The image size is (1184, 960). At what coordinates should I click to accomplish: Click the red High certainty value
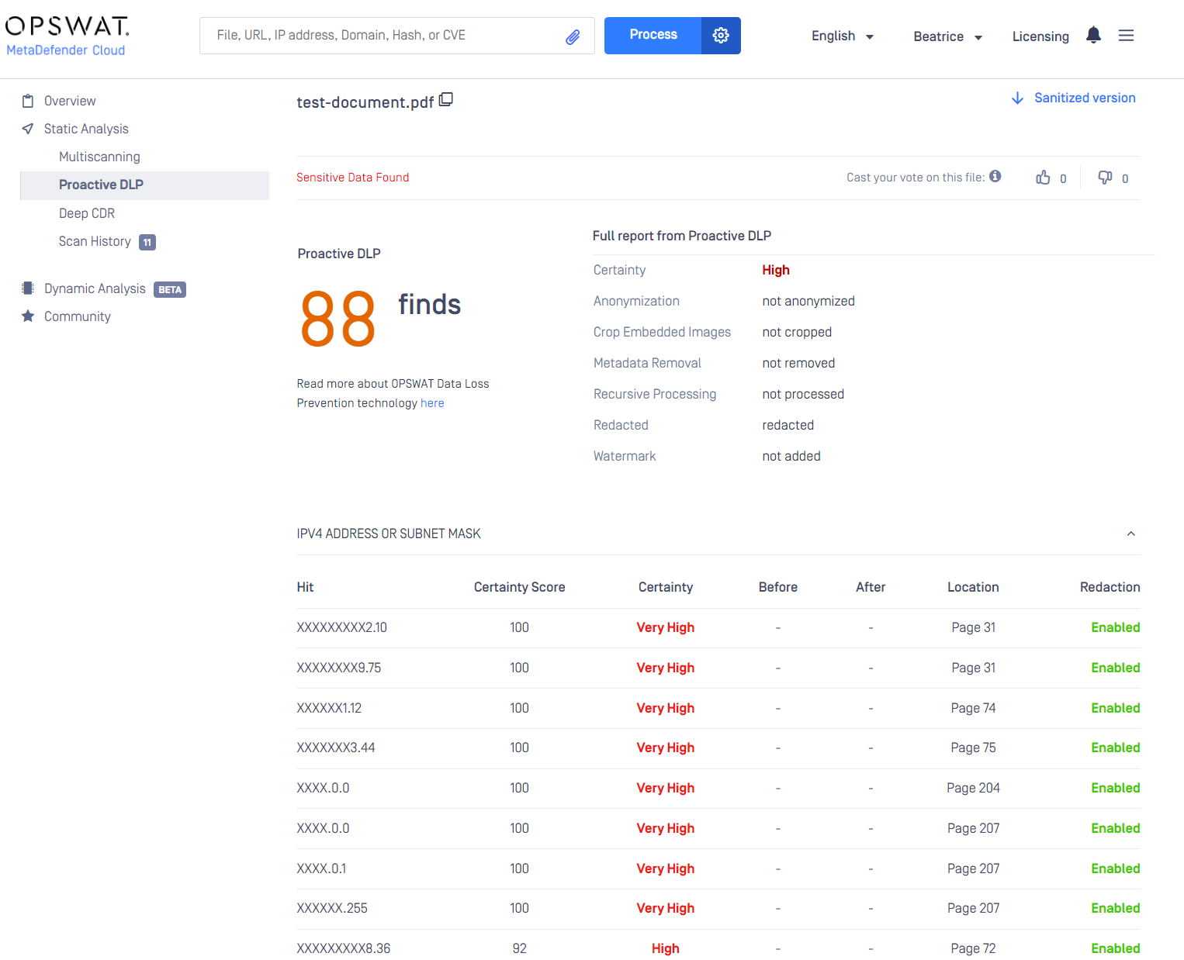(x=776, y=270)
